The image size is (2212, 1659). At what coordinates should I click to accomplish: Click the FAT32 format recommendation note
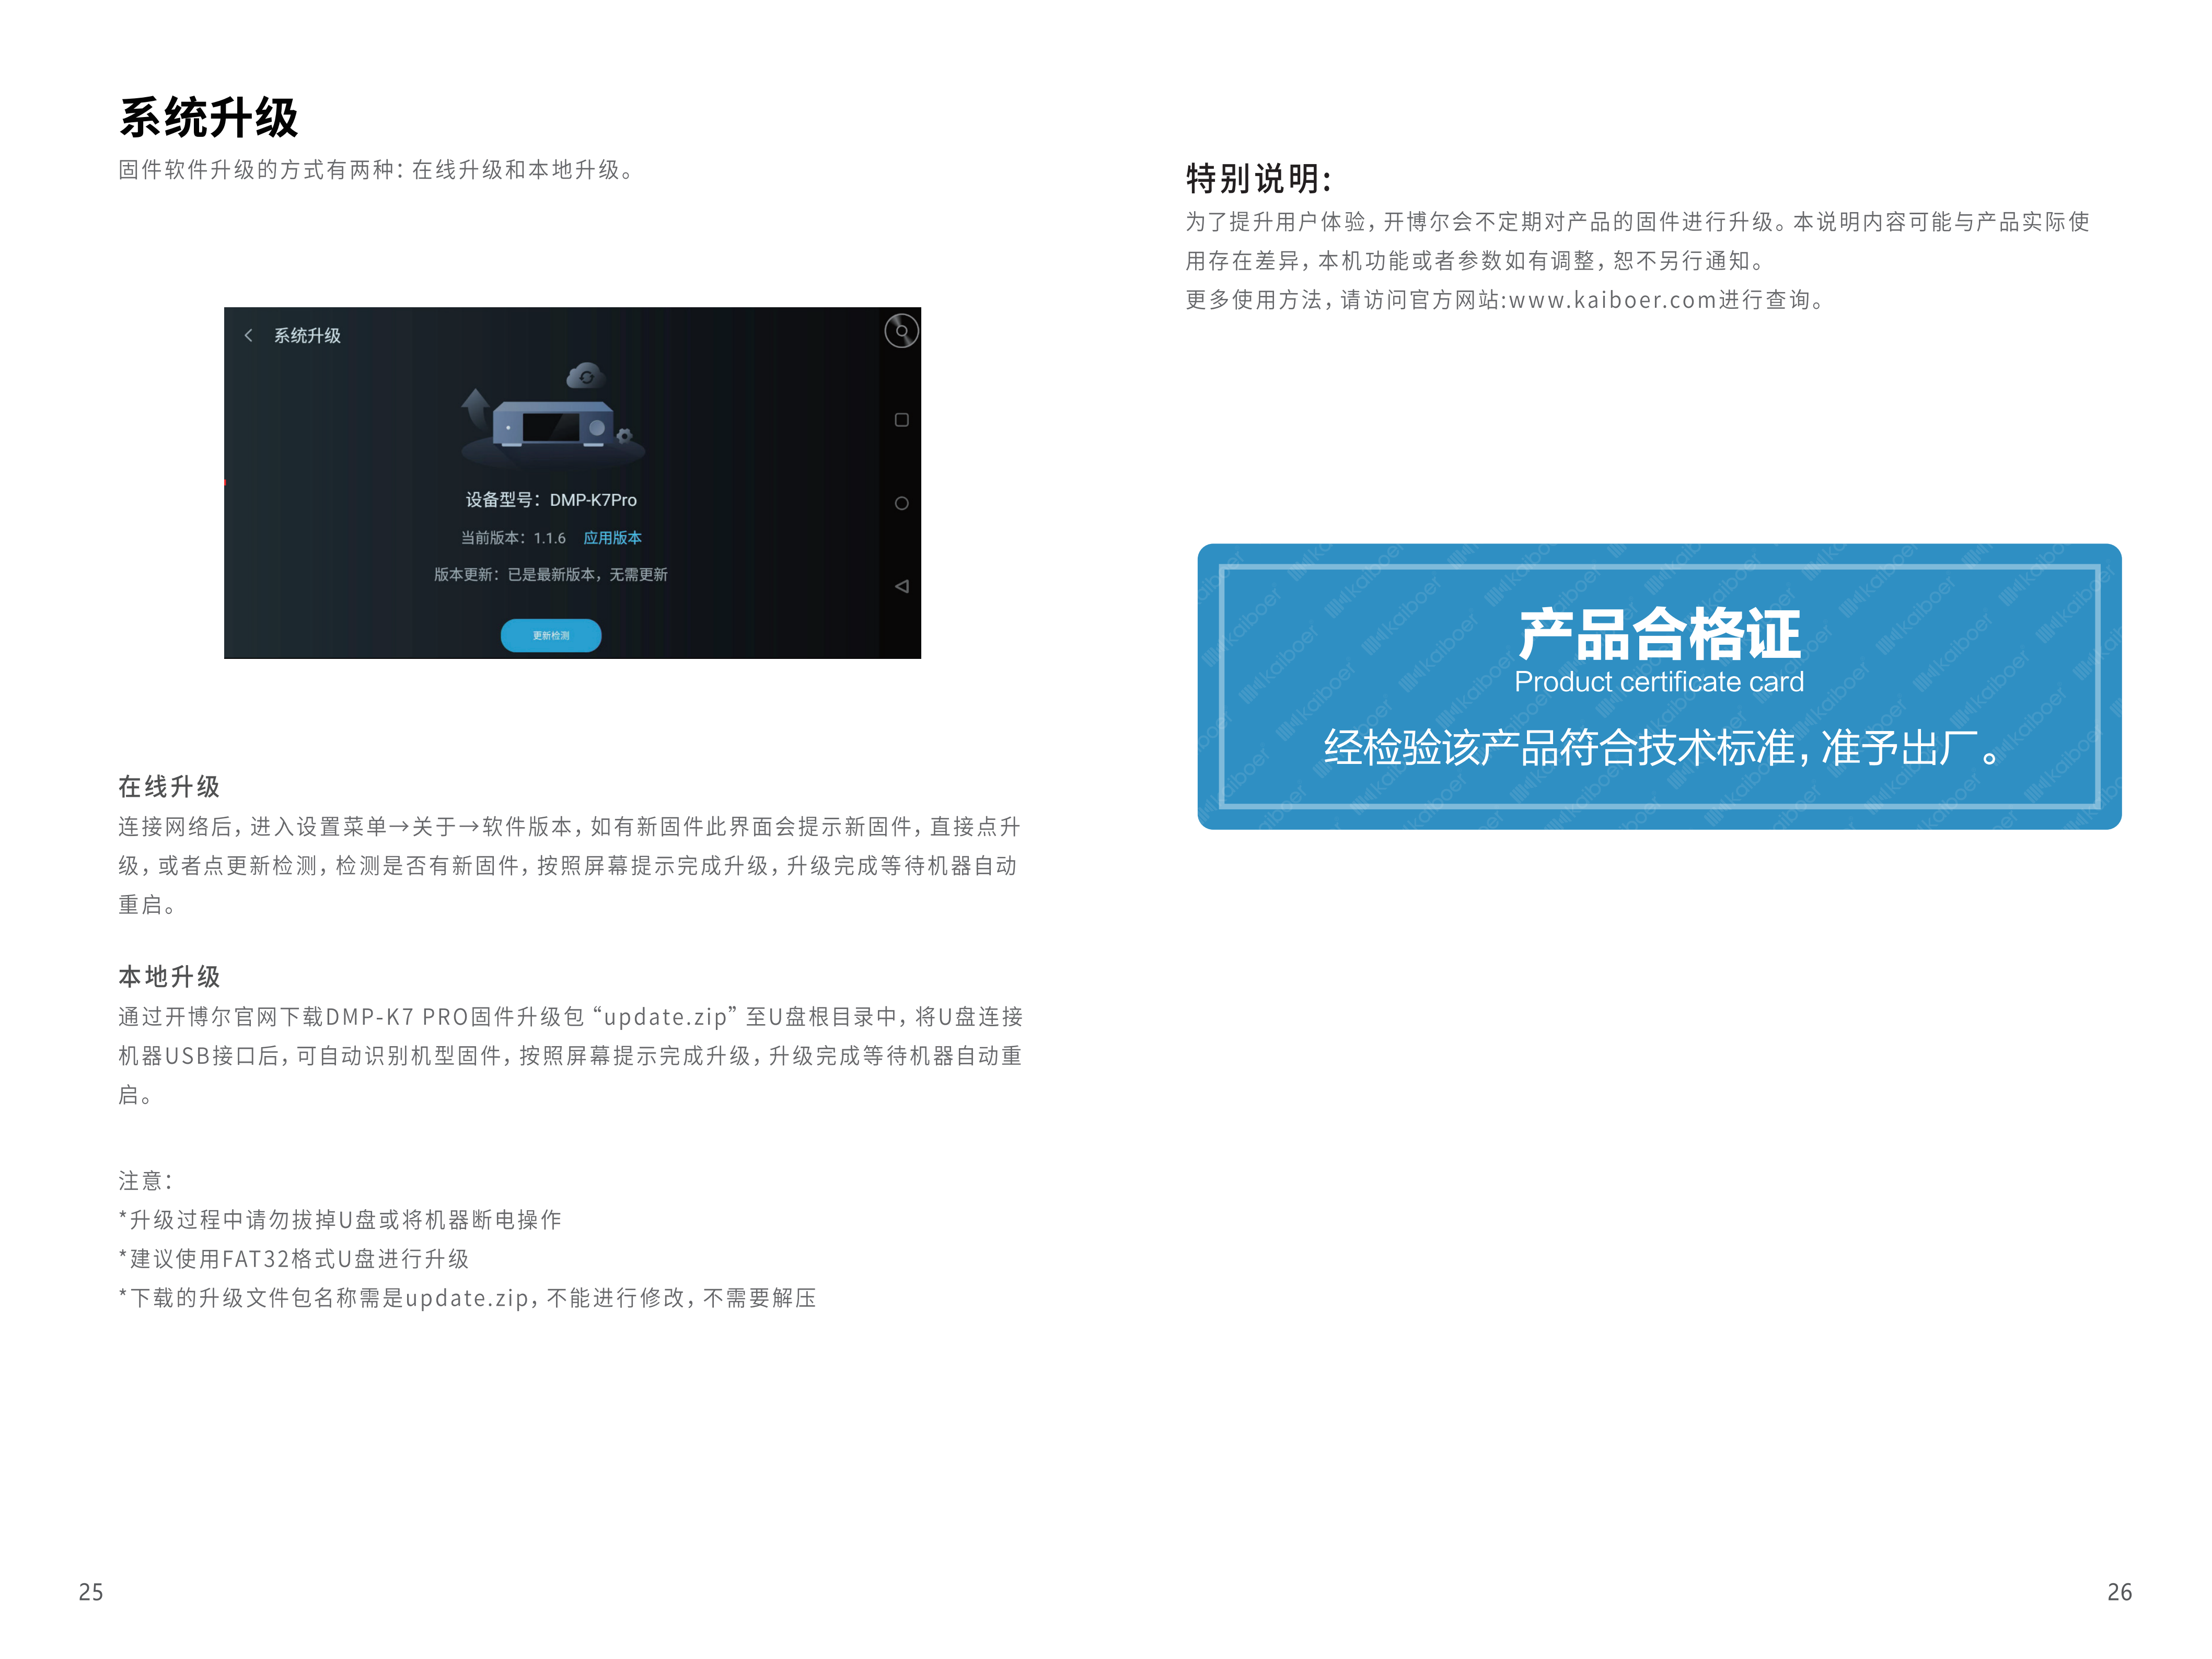[294, 1259]
